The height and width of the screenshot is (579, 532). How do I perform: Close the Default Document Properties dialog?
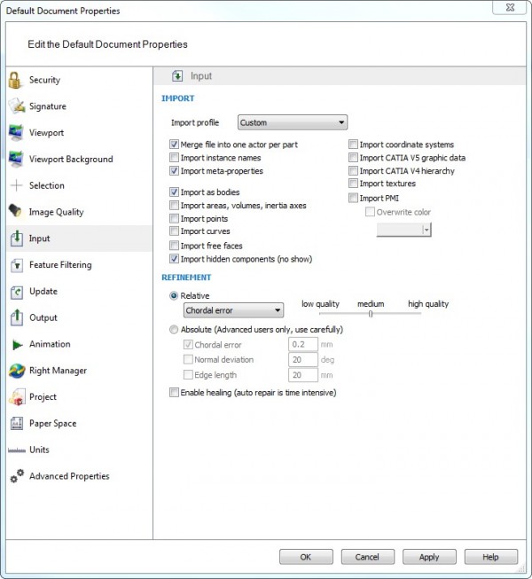coord(510,7)
